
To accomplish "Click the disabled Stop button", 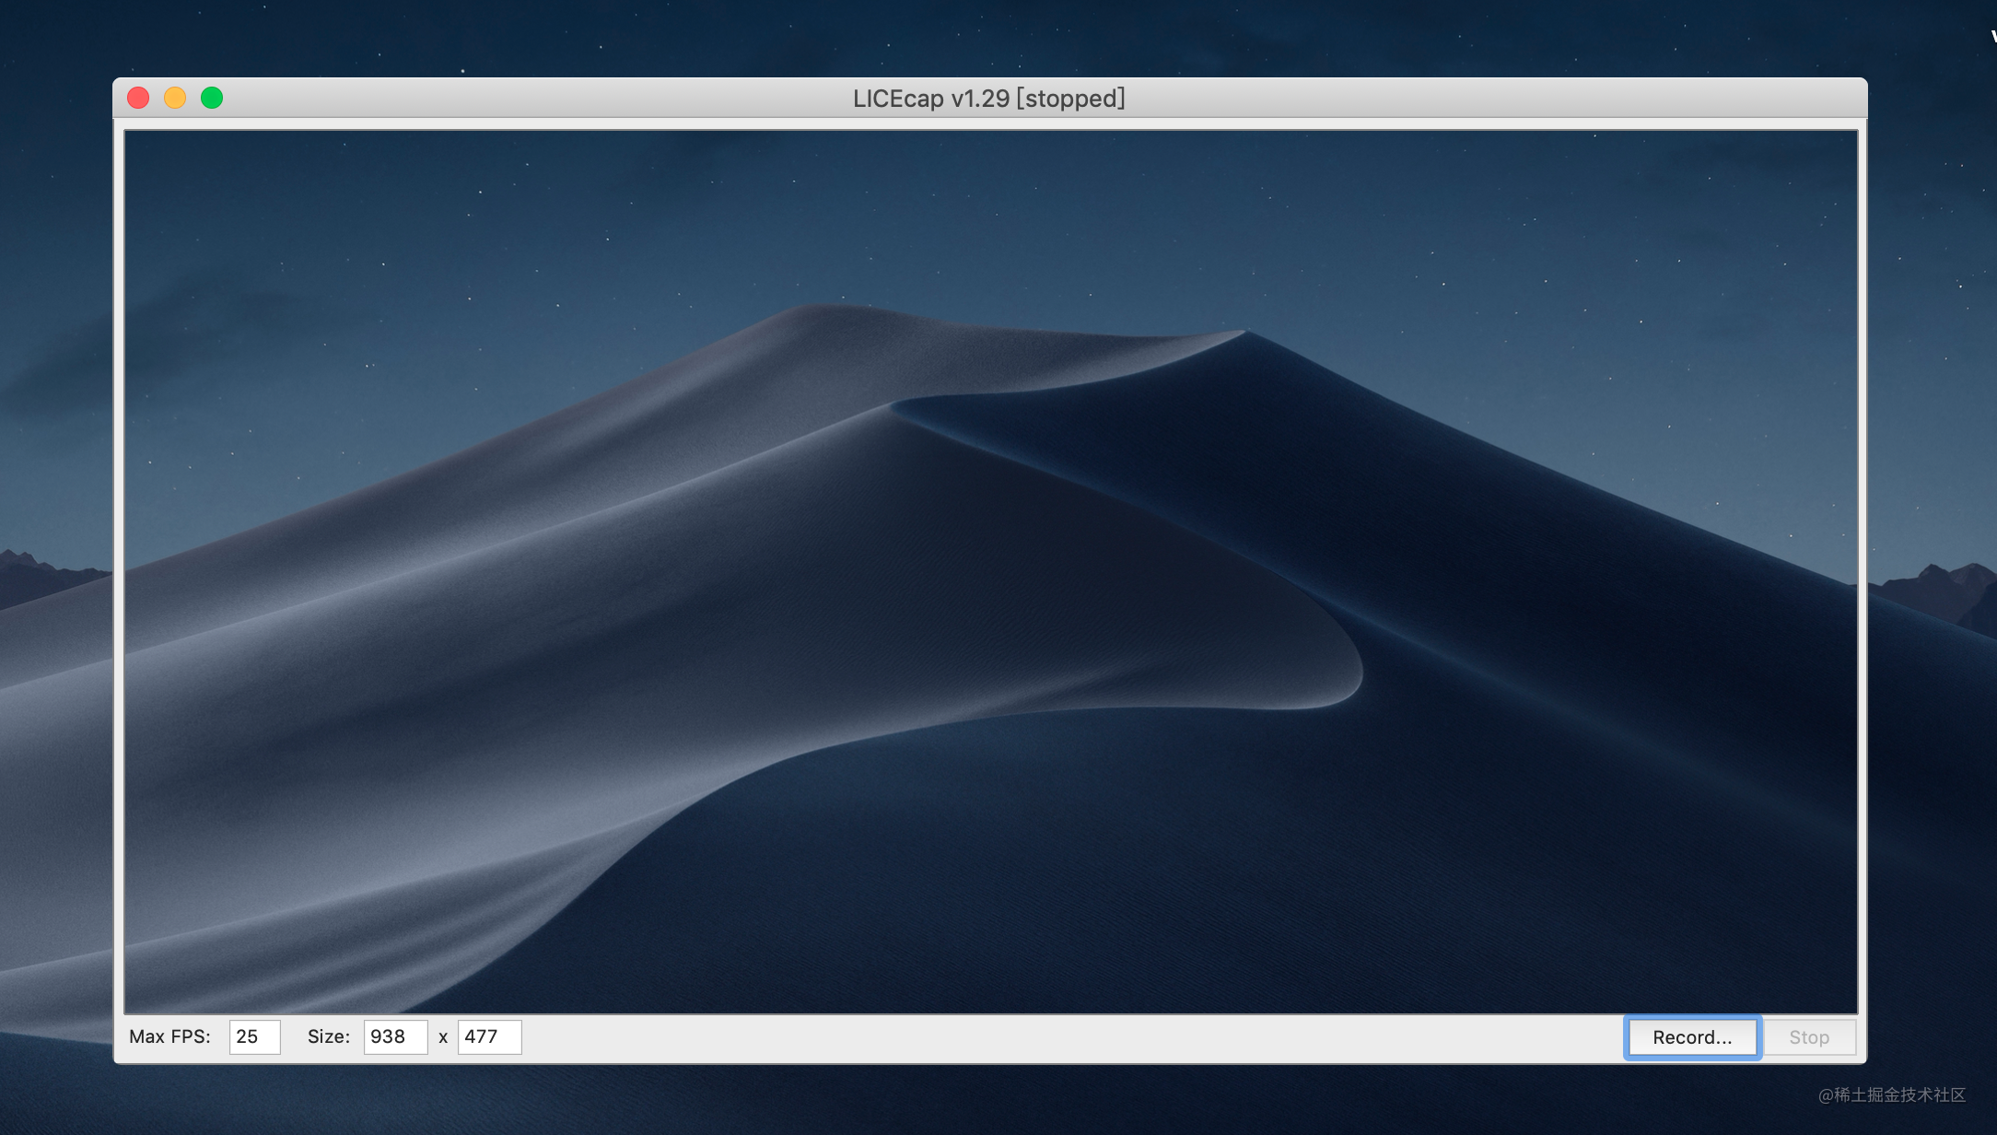I will point(1809,1037).
